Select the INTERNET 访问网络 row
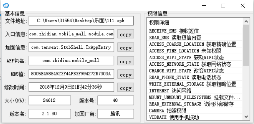The image size is (254, 124). coord(194,91)
